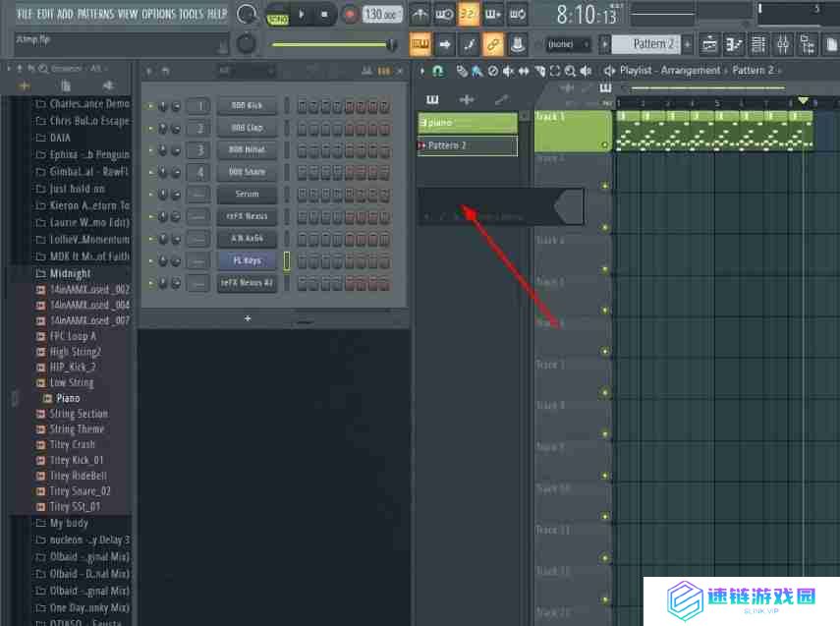
Task: Open the 808 Clap channel
Action: pos(247,128)
